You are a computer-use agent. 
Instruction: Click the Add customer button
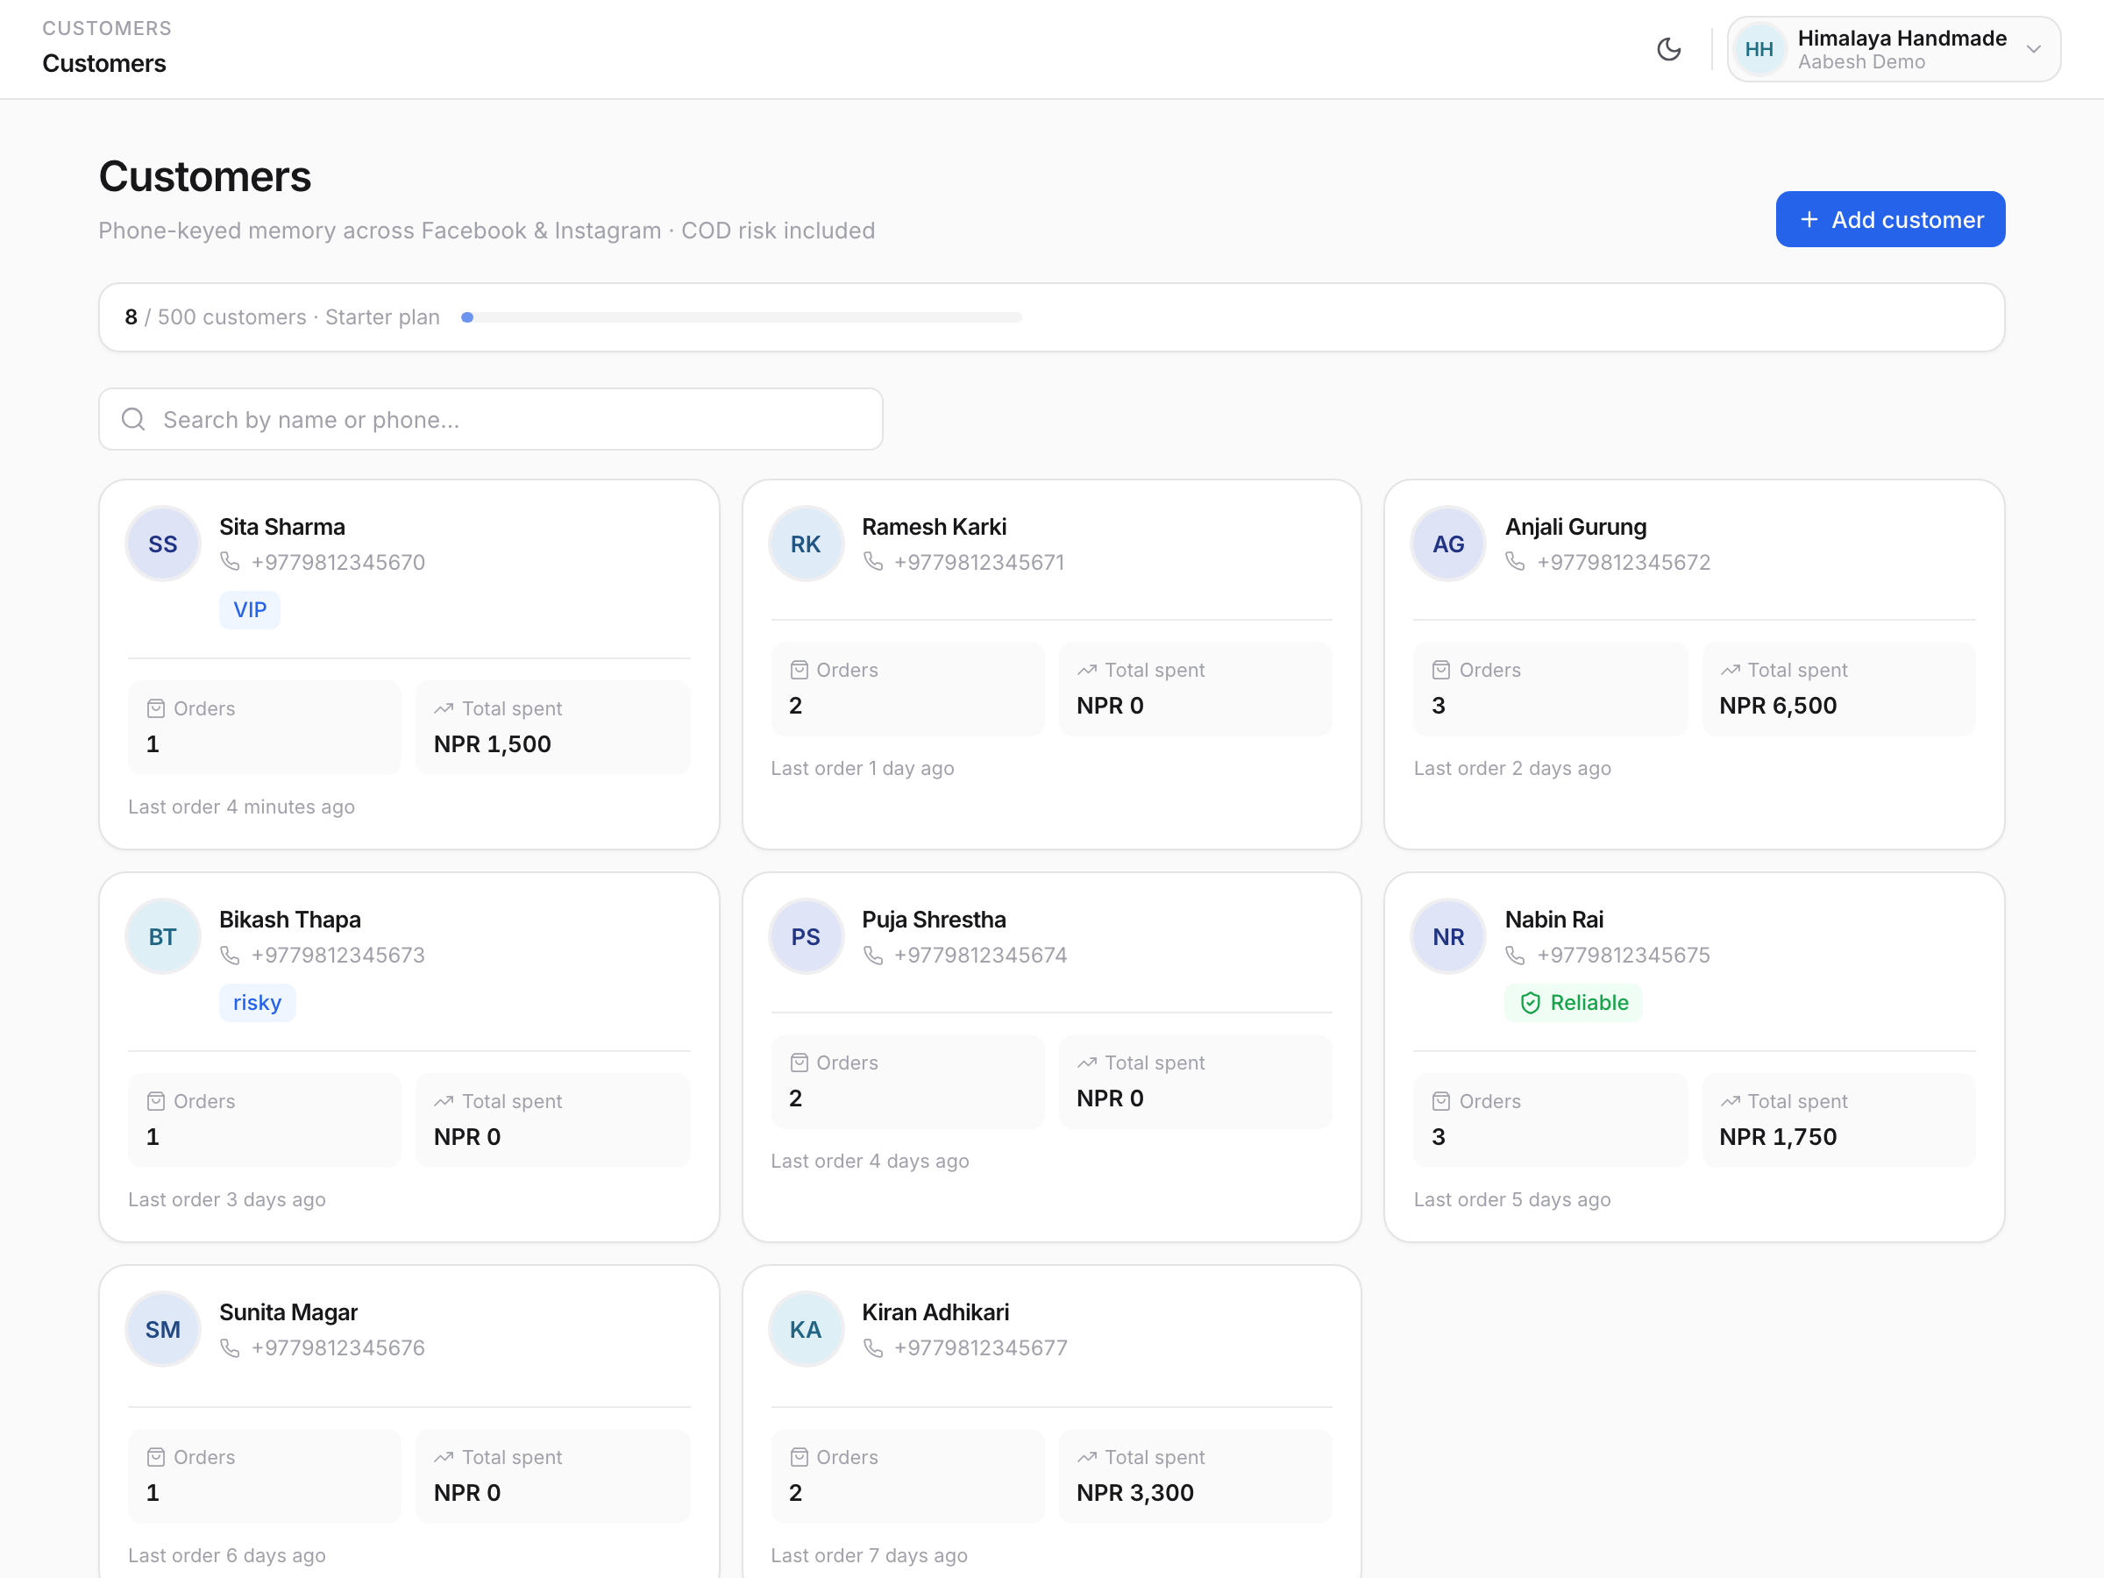pos(1890,220)
